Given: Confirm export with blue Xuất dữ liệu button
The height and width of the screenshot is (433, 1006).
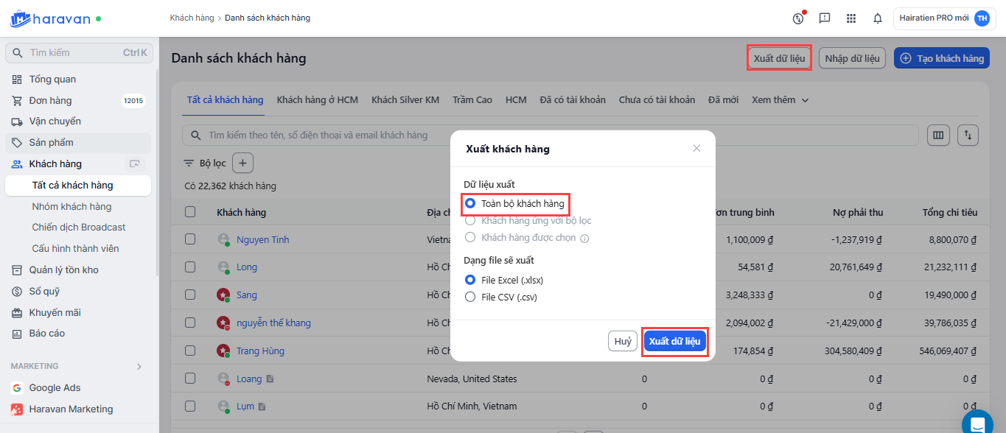Looking at the screenshot, I should click(674, 341).
